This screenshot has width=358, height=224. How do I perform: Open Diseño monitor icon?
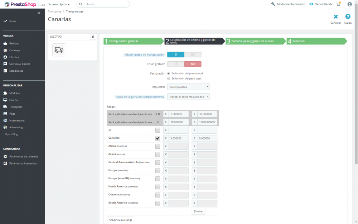coord(5,100)
